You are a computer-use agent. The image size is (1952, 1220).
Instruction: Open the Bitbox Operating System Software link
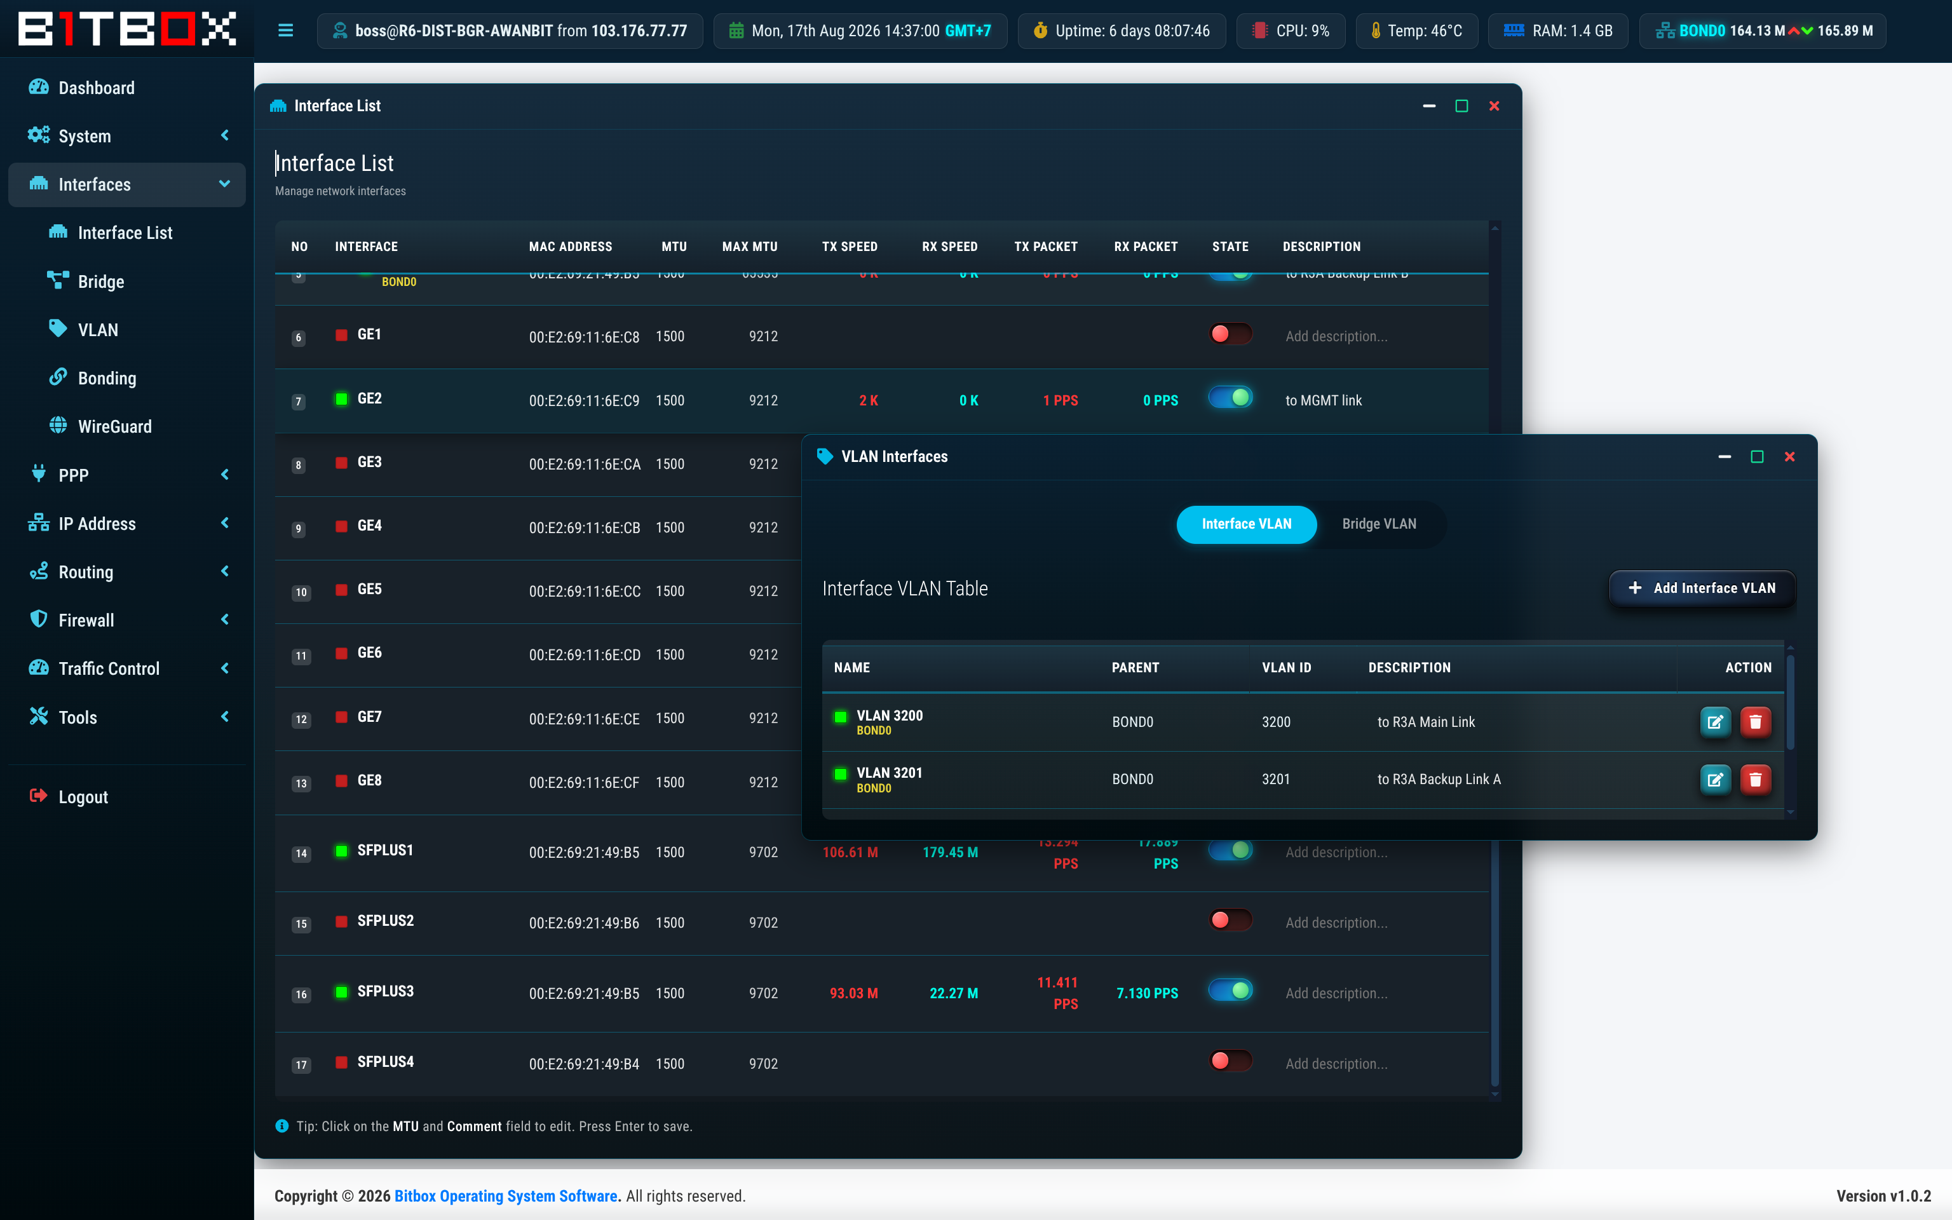pos(506,1196)
